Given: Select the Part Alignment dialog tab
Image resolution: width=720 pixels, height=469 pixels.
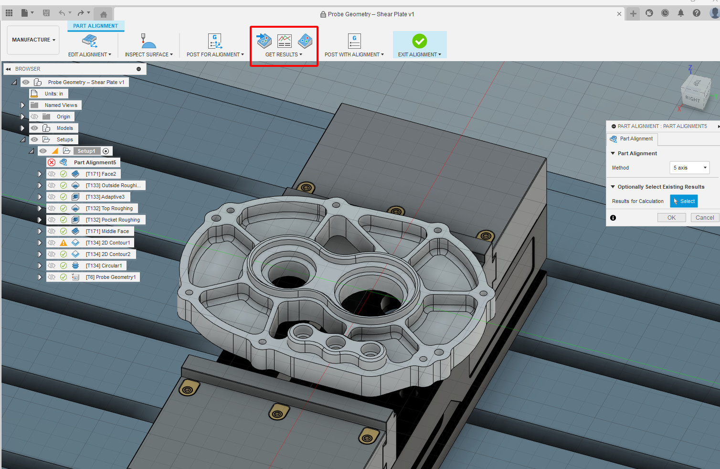Looking at the screenshot, I should [632, 139].
